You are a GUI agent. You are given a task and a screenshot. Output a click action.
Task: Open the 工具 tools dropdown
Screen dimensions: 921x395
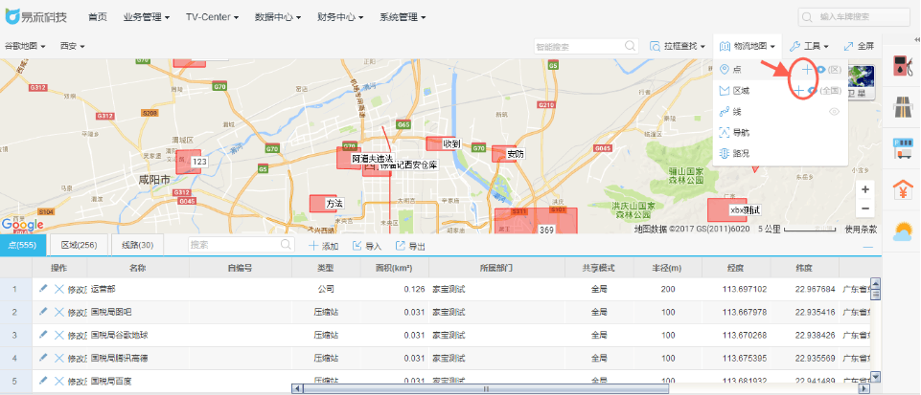tap(810, 46)
